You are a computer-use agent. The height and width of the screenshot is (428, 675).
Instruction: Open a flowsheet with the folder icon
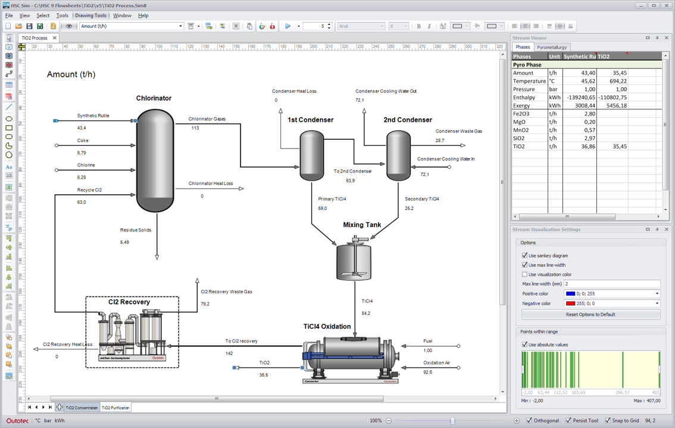point(18,26)
